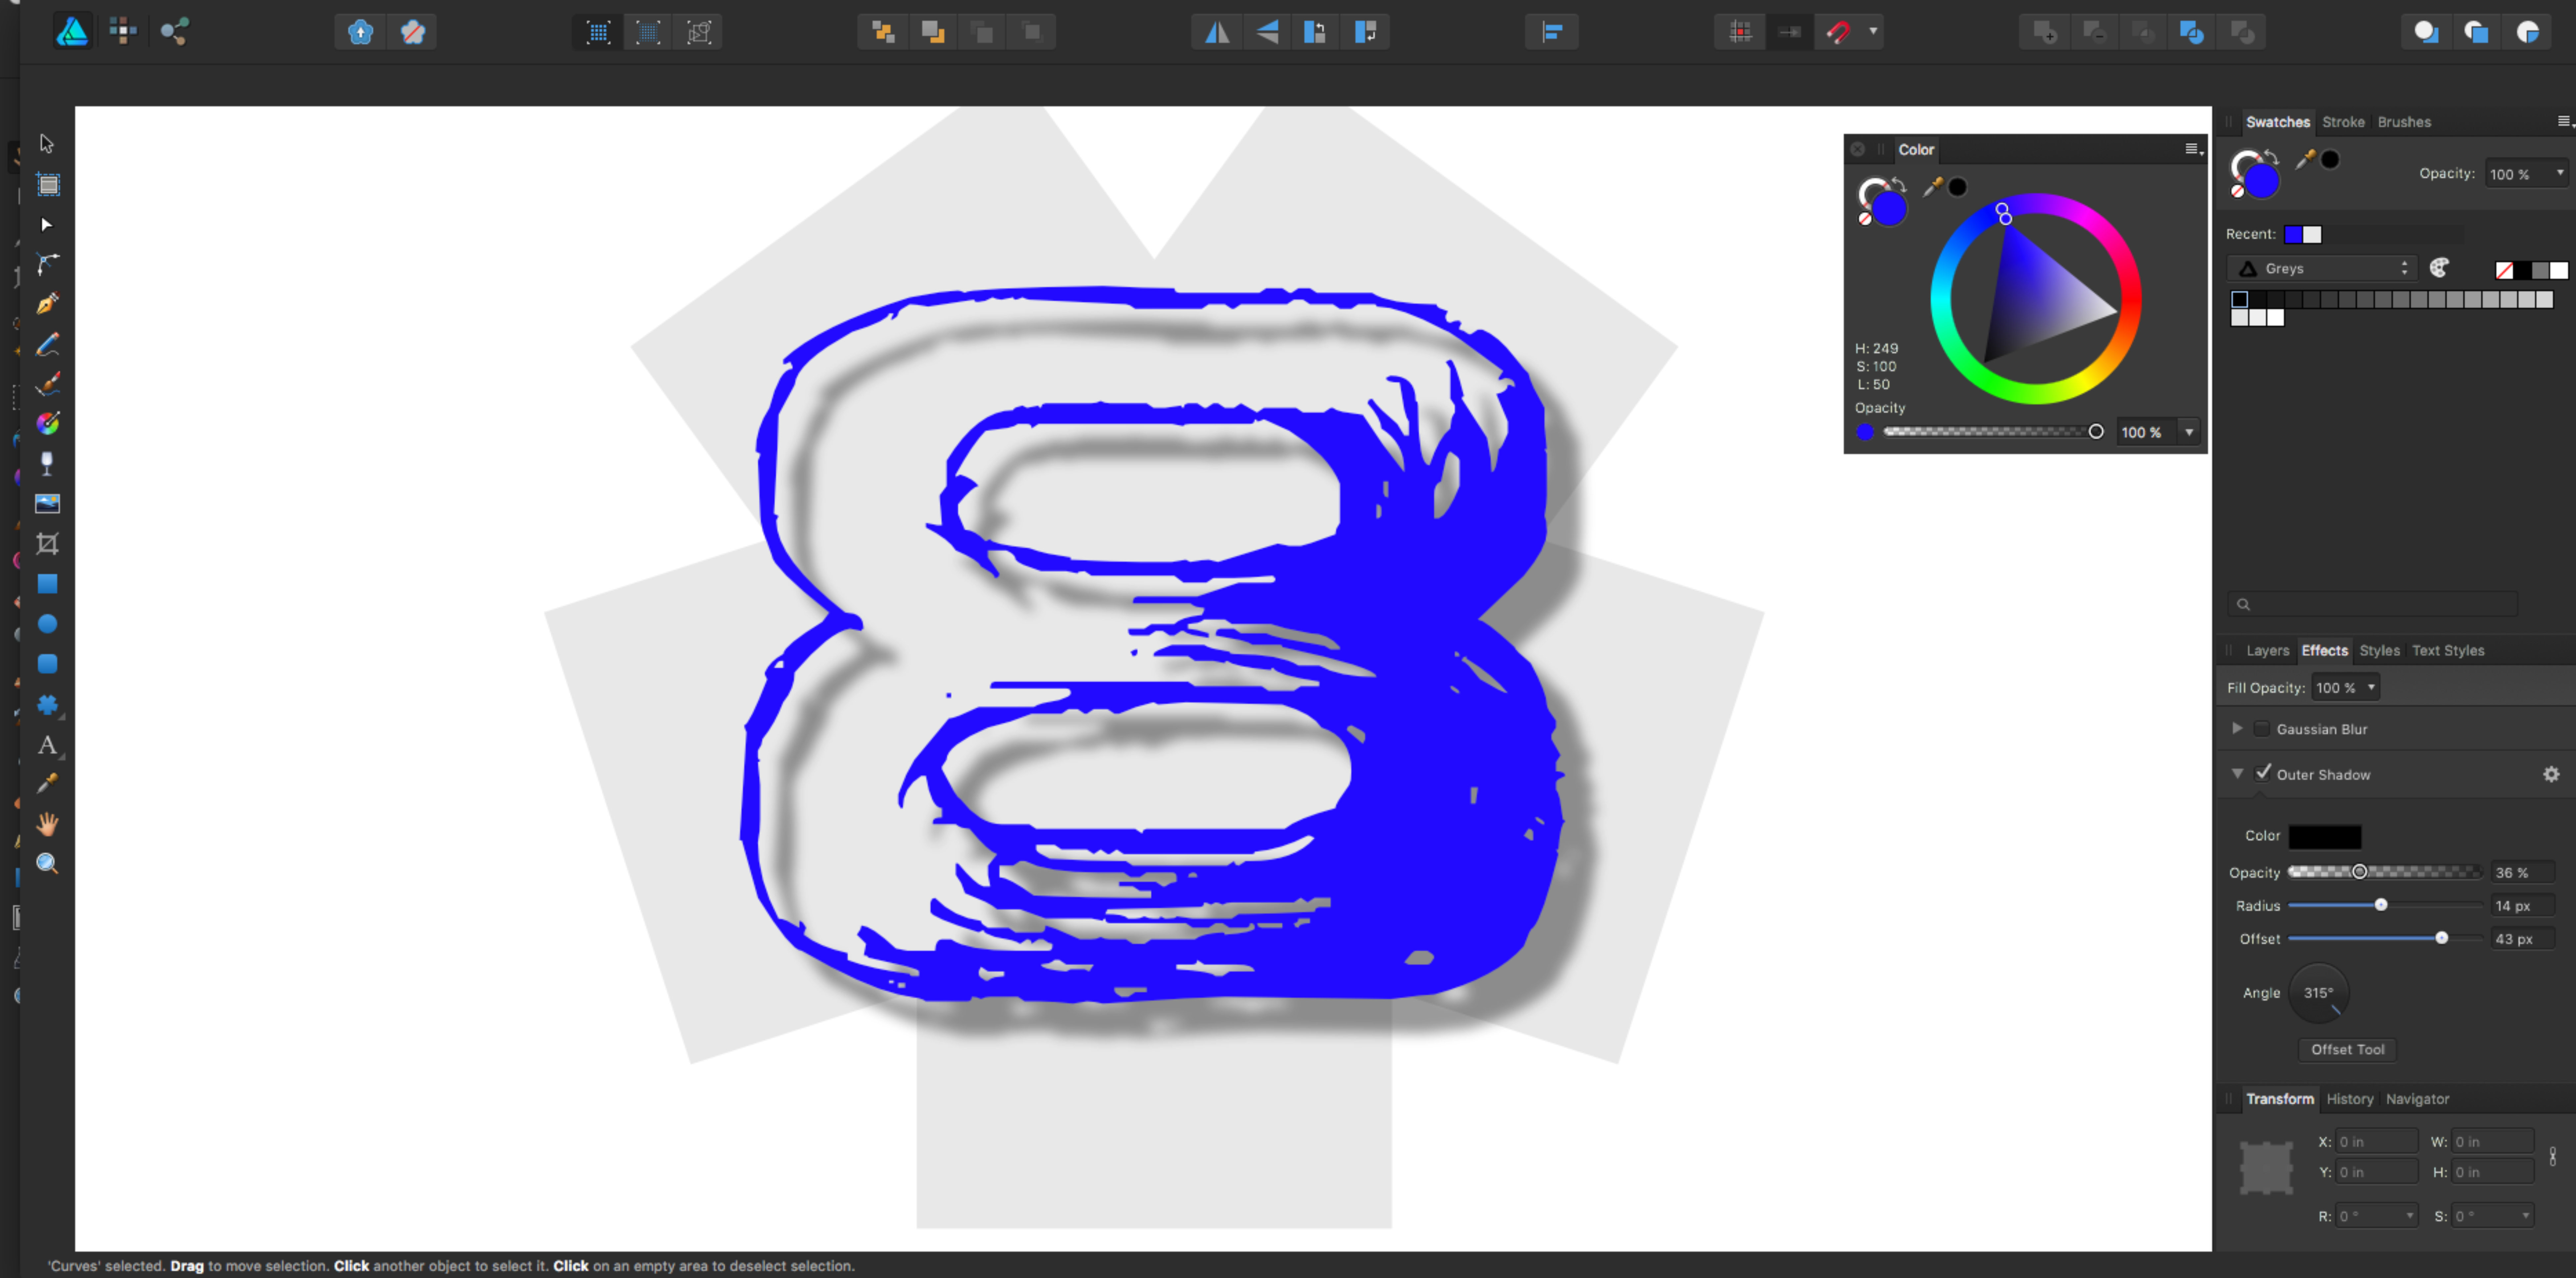Switch to the Designer persona icon
This screenshot has height=1278, width=2576.
click(x=72, y=32)
